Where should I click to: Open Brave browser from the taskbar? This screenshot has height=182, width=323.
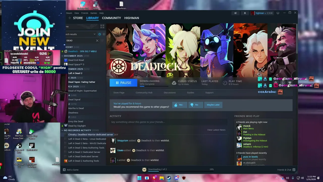(x=154, y=178)
